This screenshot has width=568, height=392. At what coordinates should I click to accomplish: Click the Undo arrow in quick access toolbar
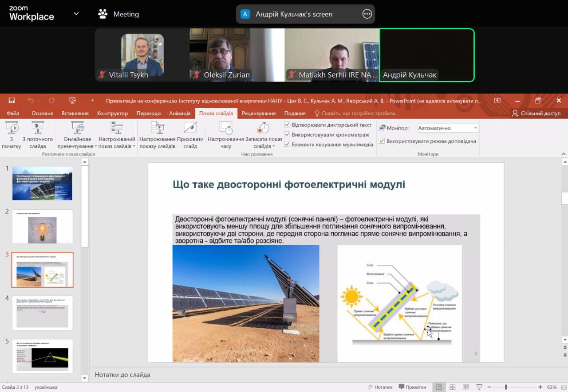pyautogui.click(x=31, y=101)
